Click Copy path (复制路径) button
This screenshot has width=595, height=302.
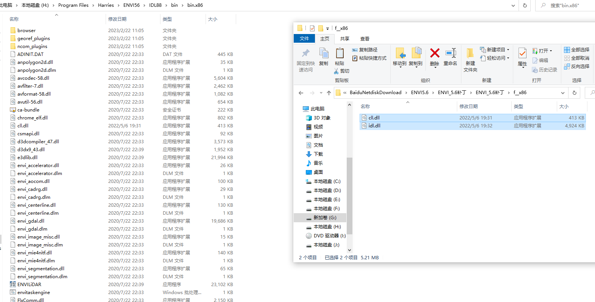[364, 50]
